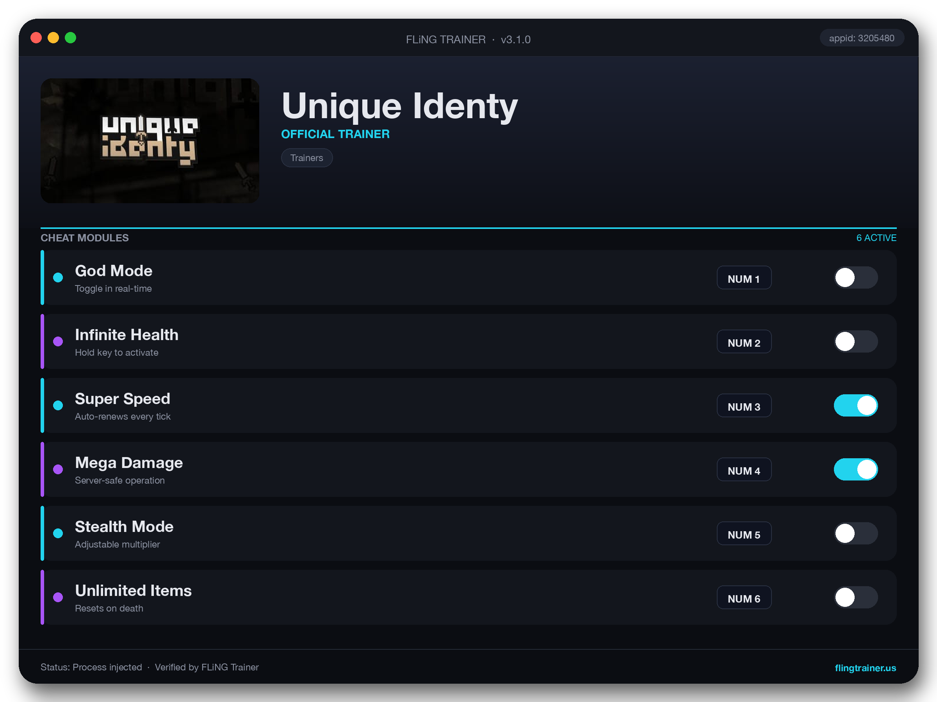Viewport: 937px width, 702px height.
Task: Click the cyan dot beside Stealth Mode
Action: [x=58, y=533]
